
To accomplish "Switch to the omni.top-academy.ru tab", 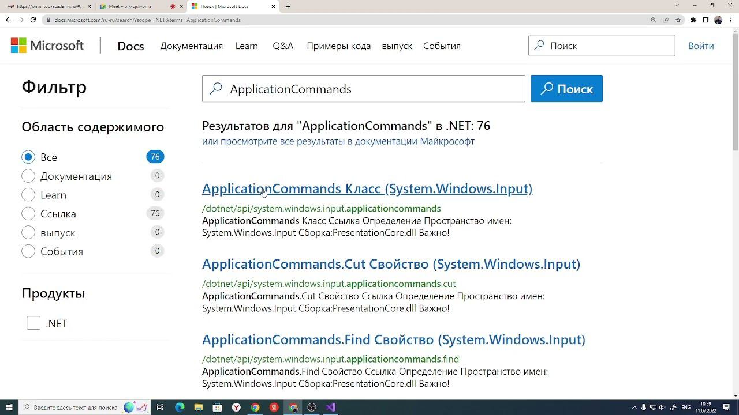I will [x=48, y=6].
